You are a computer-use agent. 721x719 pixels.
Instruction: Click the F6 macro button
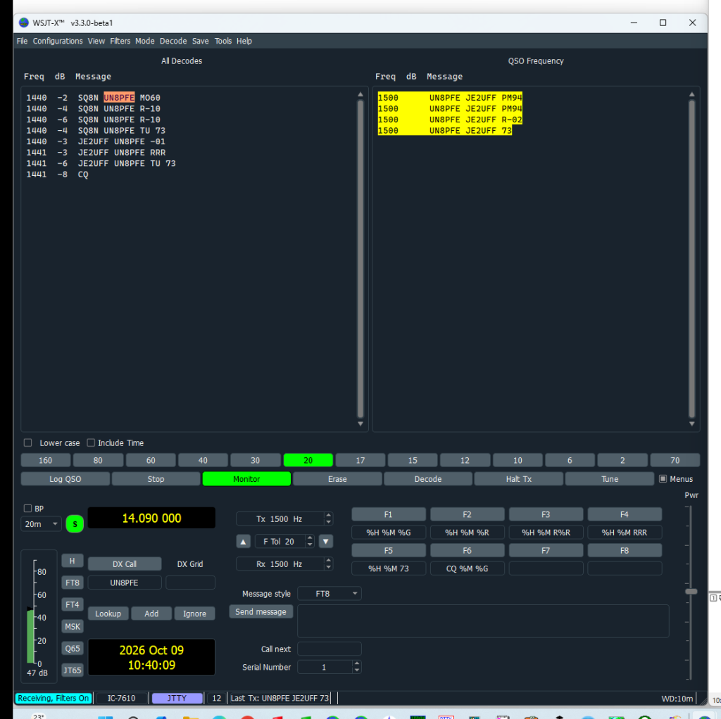(467, 550)
